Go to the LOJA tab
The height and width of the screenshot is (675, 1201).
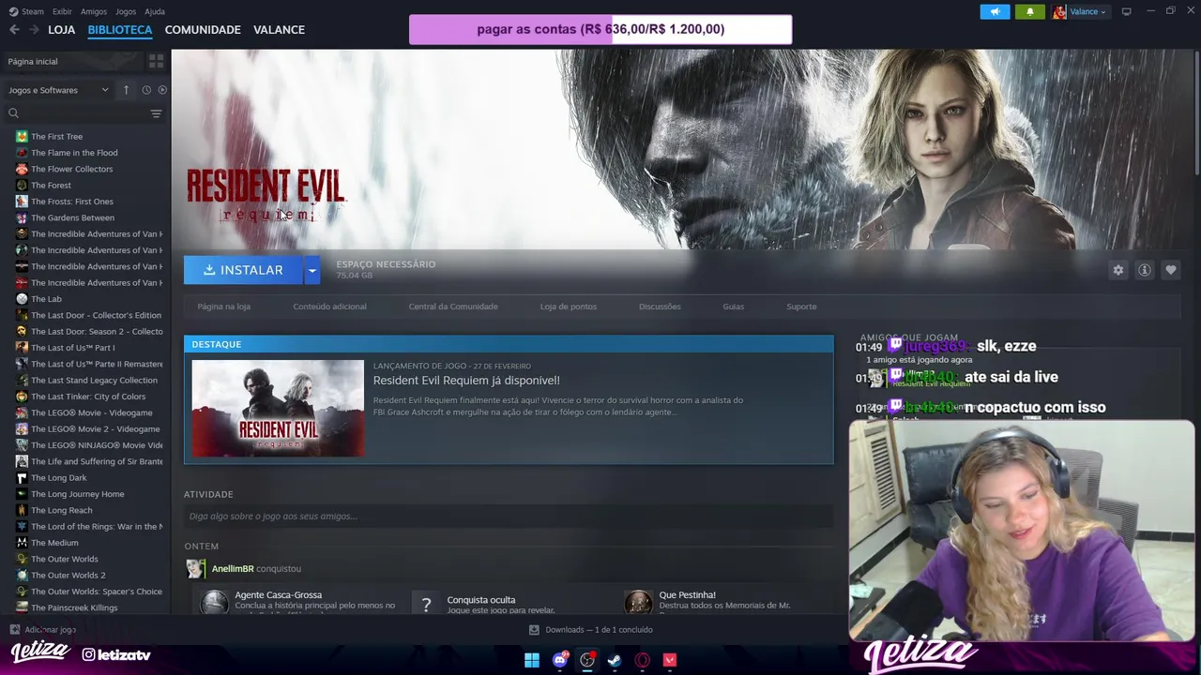[x=61, y=30]
